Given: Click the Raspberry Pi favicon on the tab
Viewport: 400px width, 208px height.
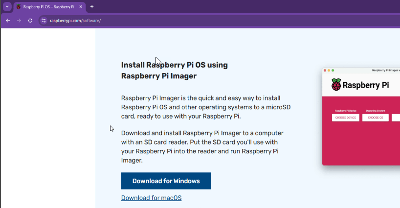Looking at the screenshot, I should tap(19, 7).
